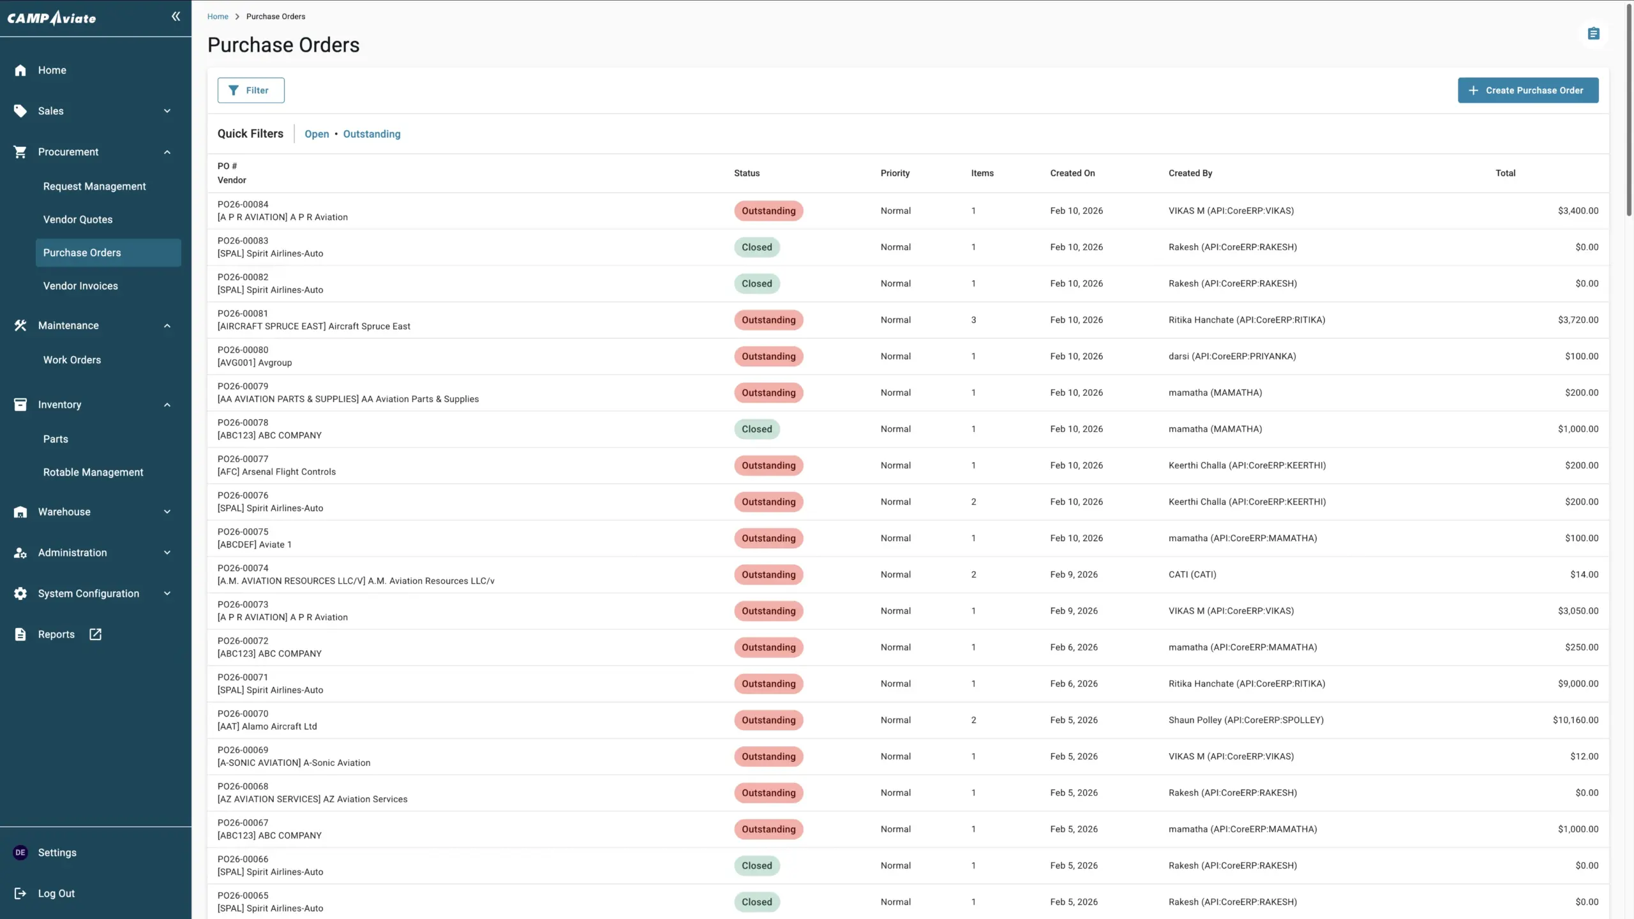Apply the Outstanding quick filter

371,134
